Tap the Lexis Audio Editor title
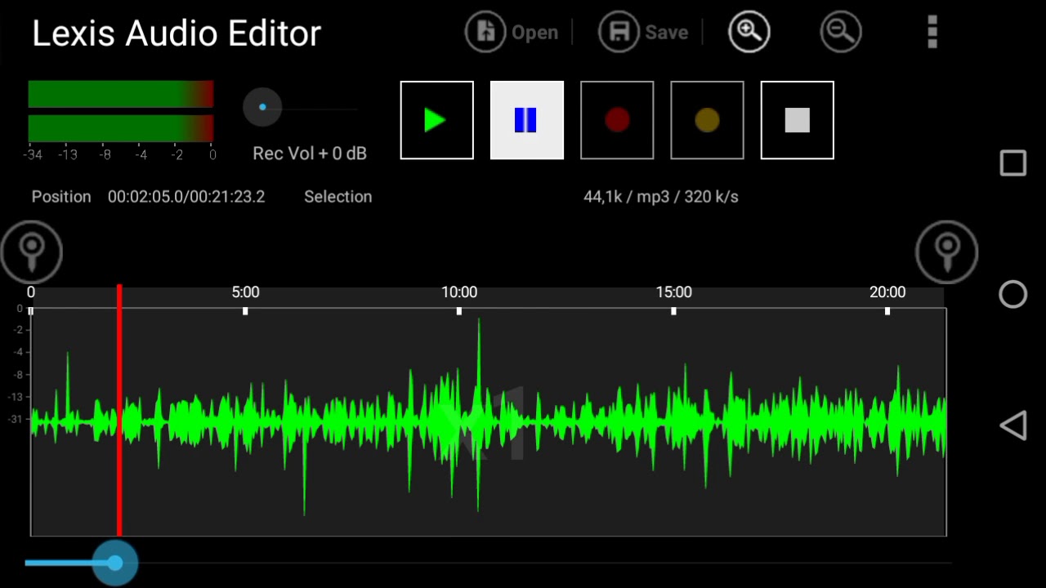 177,33
